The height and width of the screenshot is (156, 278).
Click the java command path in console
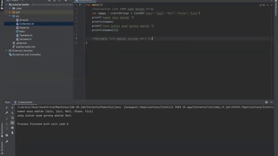[x=146, y=107]
